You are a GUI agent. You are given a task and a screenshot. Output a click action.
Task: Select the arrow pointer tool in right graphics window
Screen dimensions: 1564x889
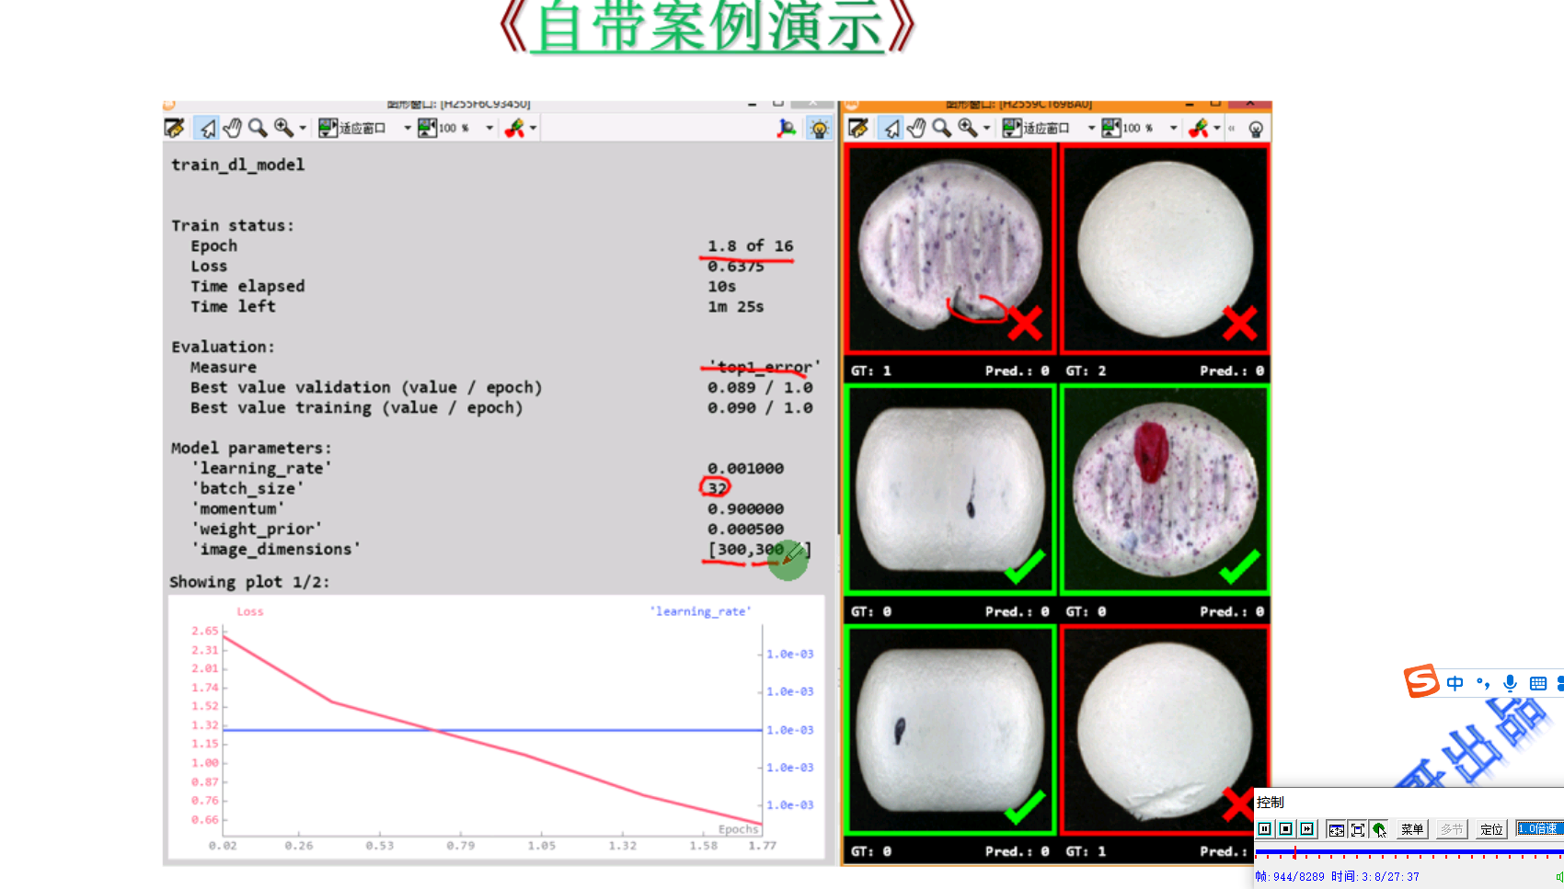891,128
